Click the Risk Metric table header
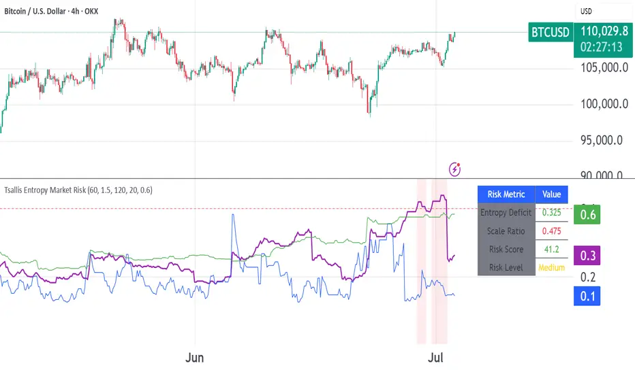Screen dimensions: 635x374 click(506, 194)
